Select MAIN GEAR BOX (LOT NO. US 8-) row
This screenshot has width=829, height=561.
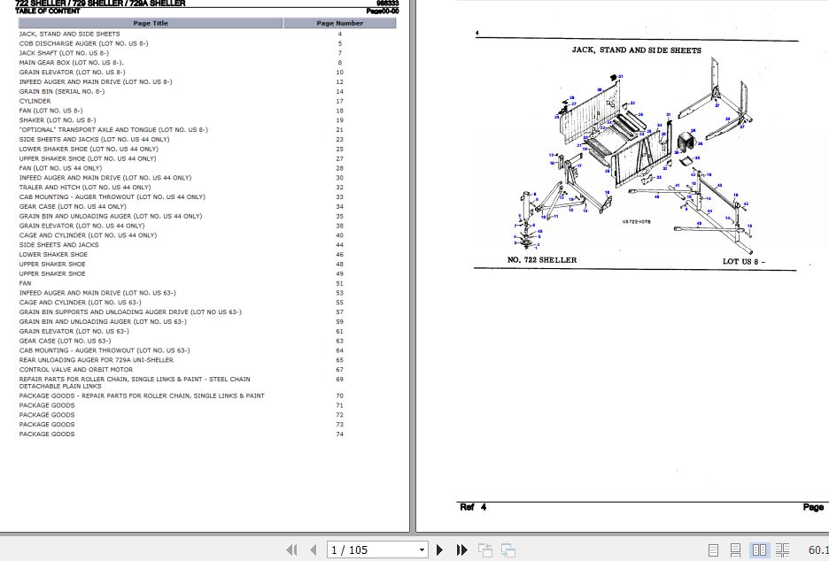(72, 62)
